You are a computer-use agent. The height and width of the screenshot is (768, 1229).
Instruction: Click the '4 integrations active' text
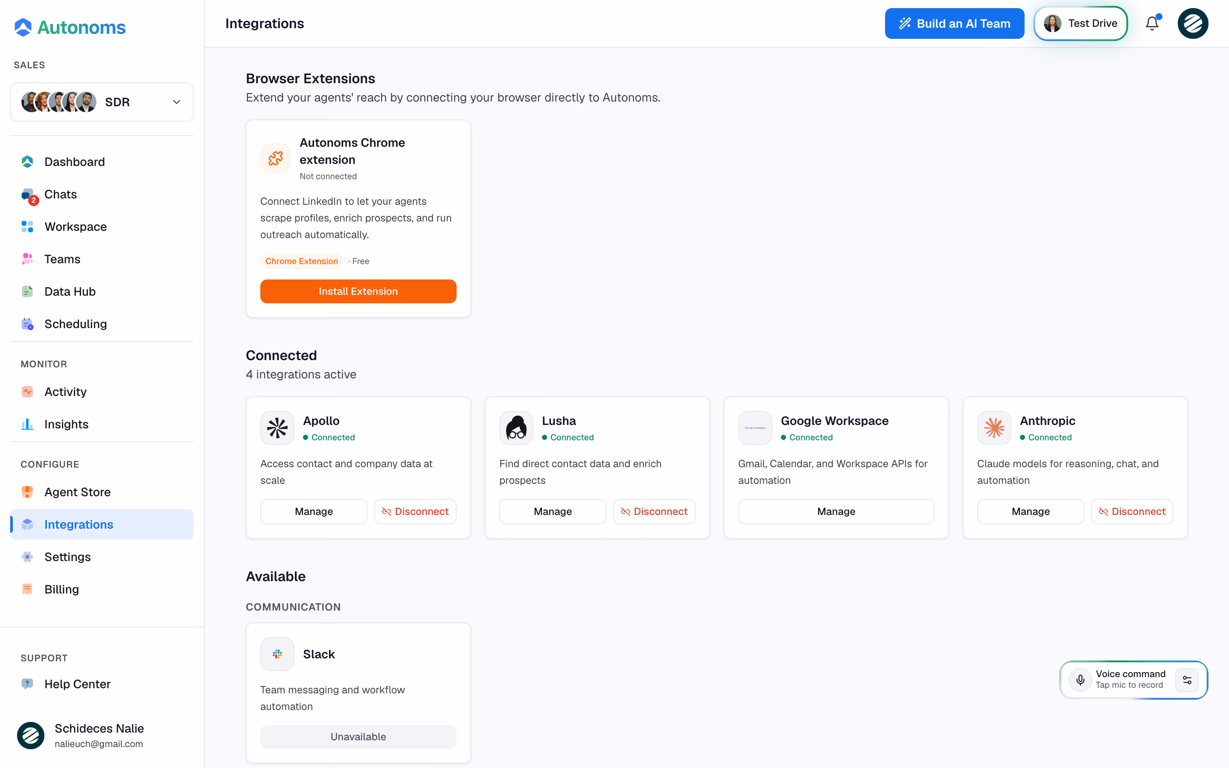point(301,374)
